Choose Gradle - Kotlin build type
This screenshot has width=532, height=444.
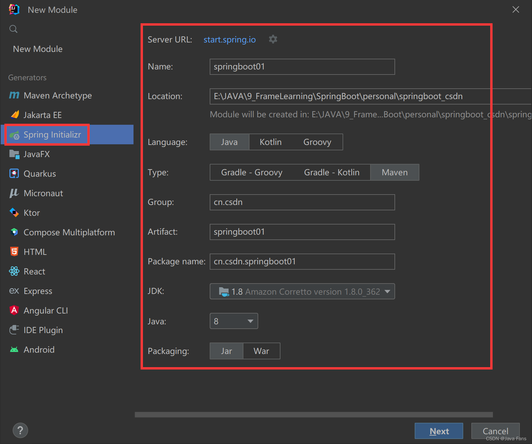(332, 172)
